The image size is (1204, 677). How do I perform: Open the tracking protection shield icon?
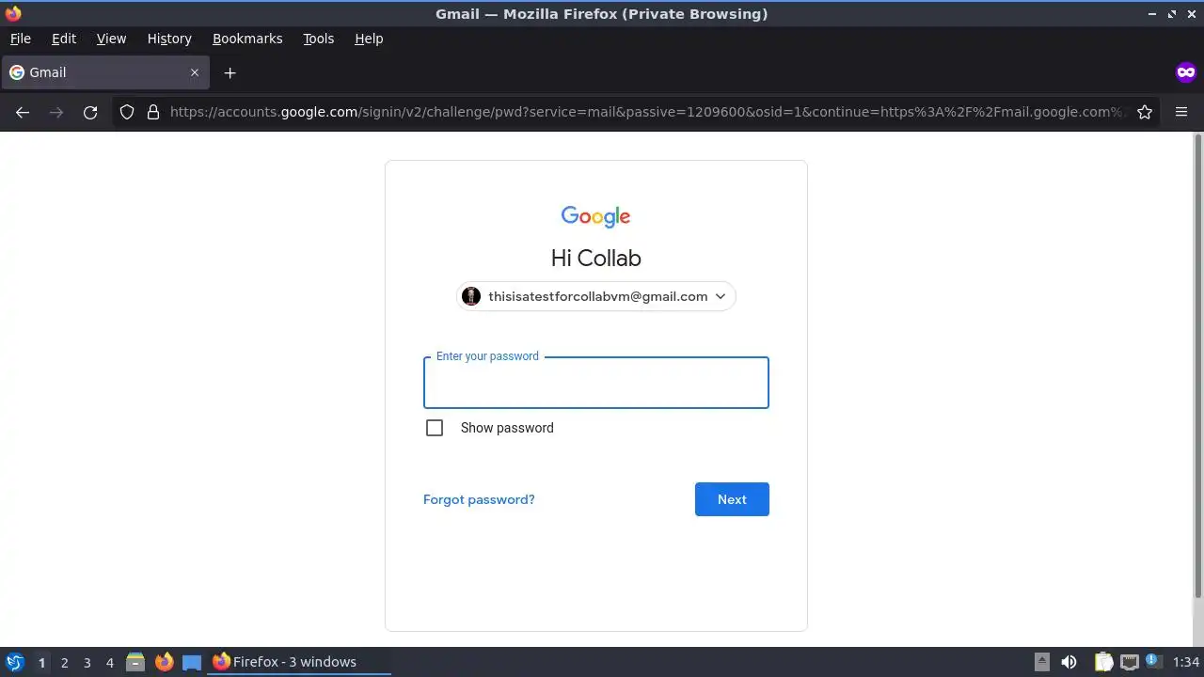click(x=127, y=112)
